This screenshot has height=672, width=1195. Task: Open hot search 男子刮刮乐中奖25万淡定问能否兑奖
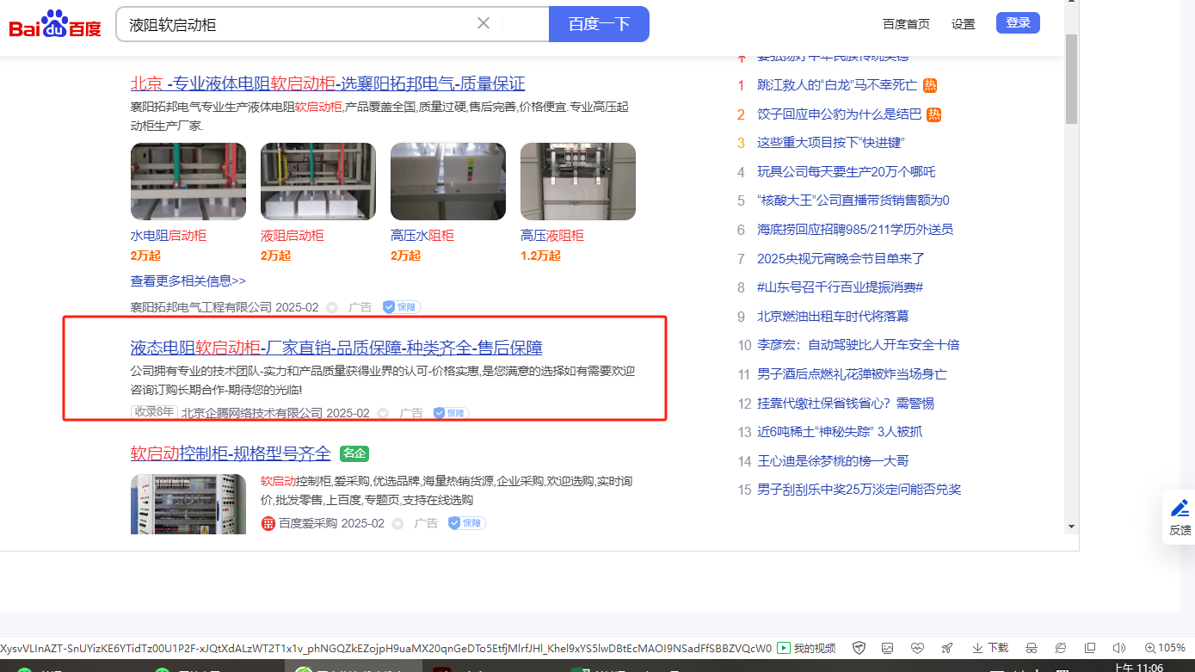click(x=859, y=490)
